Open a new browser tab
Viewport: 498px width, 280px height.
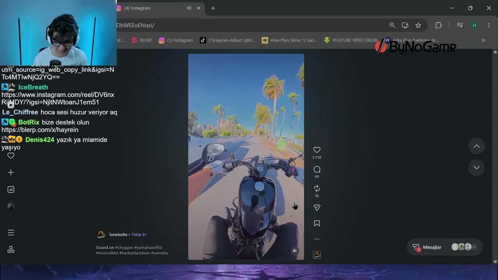tap(213, 8)
